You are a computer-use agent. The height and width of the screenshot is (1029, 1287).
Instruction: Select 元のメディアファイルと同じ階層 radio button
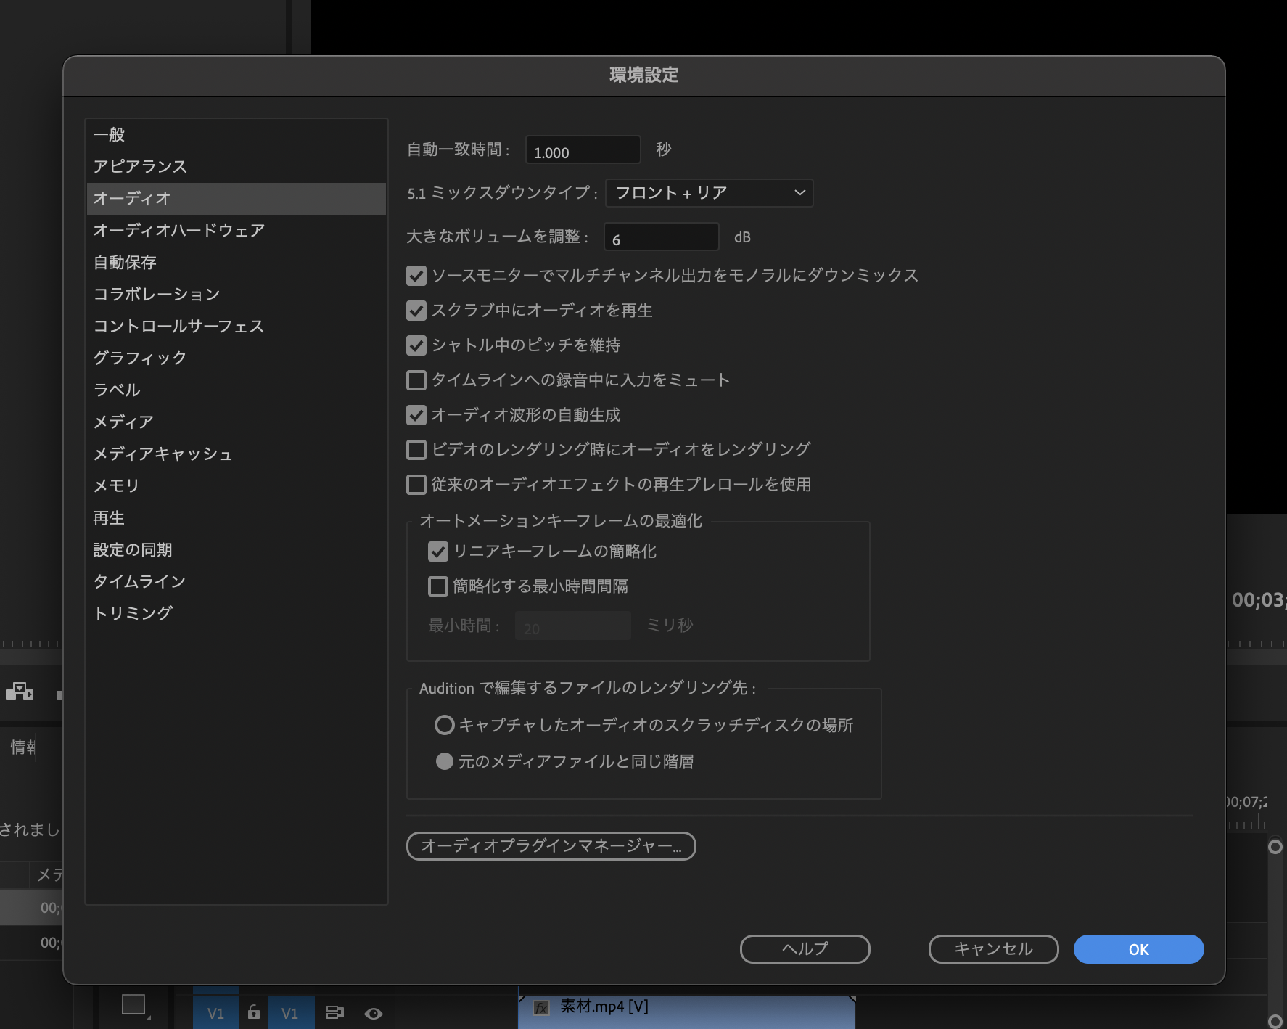[445, 761]
